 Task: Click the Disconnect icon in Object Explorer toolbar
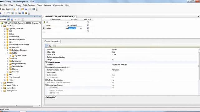click(x=12, y=20)
